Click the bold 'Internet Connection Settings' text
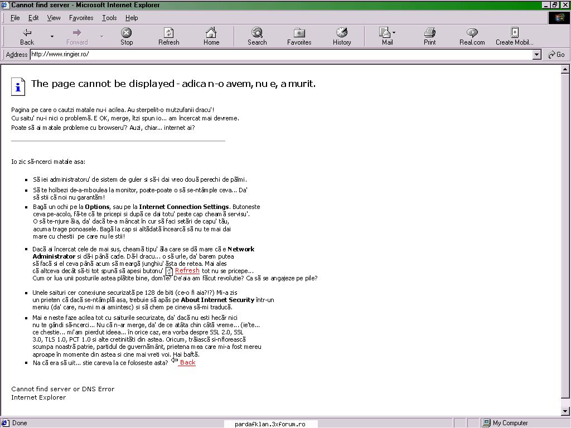The width and height of the screenshot is (571, 428). (x=184, y=207)
